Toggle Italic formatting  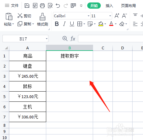click(x=64, y=24)
